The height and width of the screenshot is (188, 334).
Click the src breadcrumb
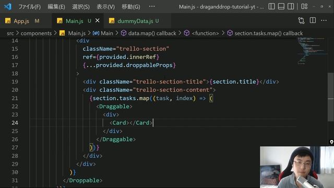click(x=10, y=33)
